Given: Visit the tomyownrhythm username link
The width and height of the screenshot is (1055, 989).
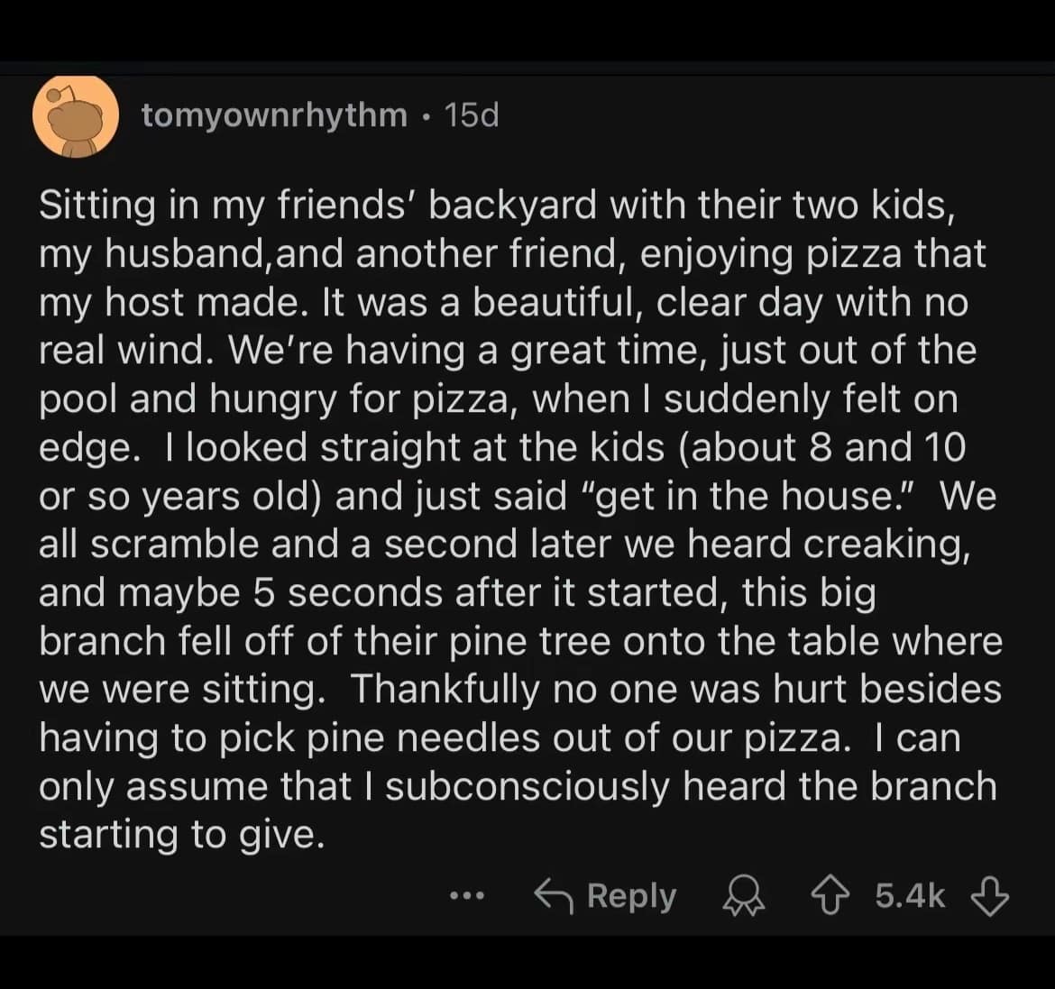Looking at the screenshot, I should (x=274, y=115).
